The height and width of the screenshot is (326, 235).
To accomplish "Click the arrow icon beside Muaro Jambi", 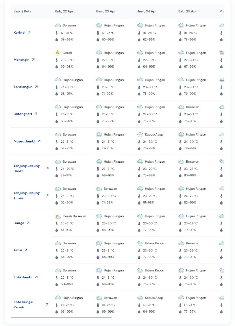I will [x=39, y=141].
